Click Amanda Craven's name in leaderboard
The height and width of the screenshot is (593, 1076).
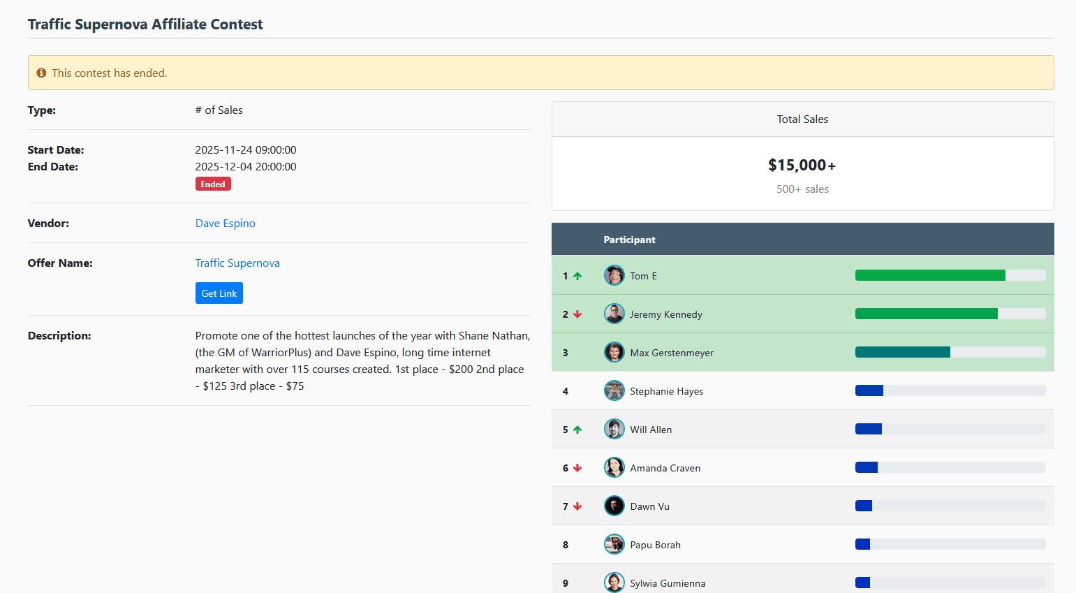click(x=665, y=468)
